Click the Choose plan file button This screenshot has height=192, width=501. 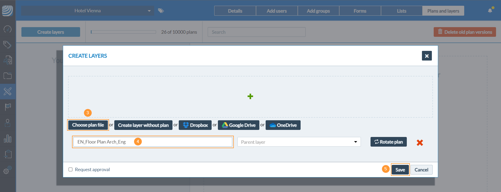point(88,125)
